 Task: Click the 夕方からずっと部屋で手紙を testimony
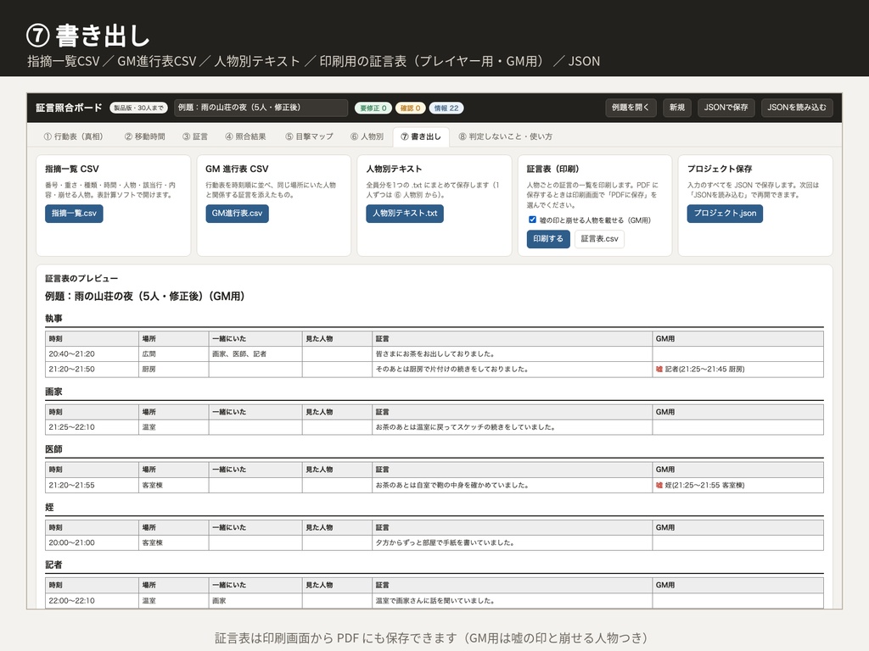pyautogui.click(x=445, y=543)
